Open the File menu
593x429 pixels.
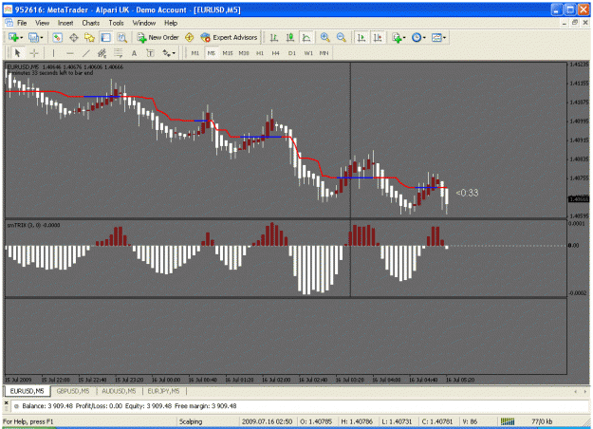22,23
